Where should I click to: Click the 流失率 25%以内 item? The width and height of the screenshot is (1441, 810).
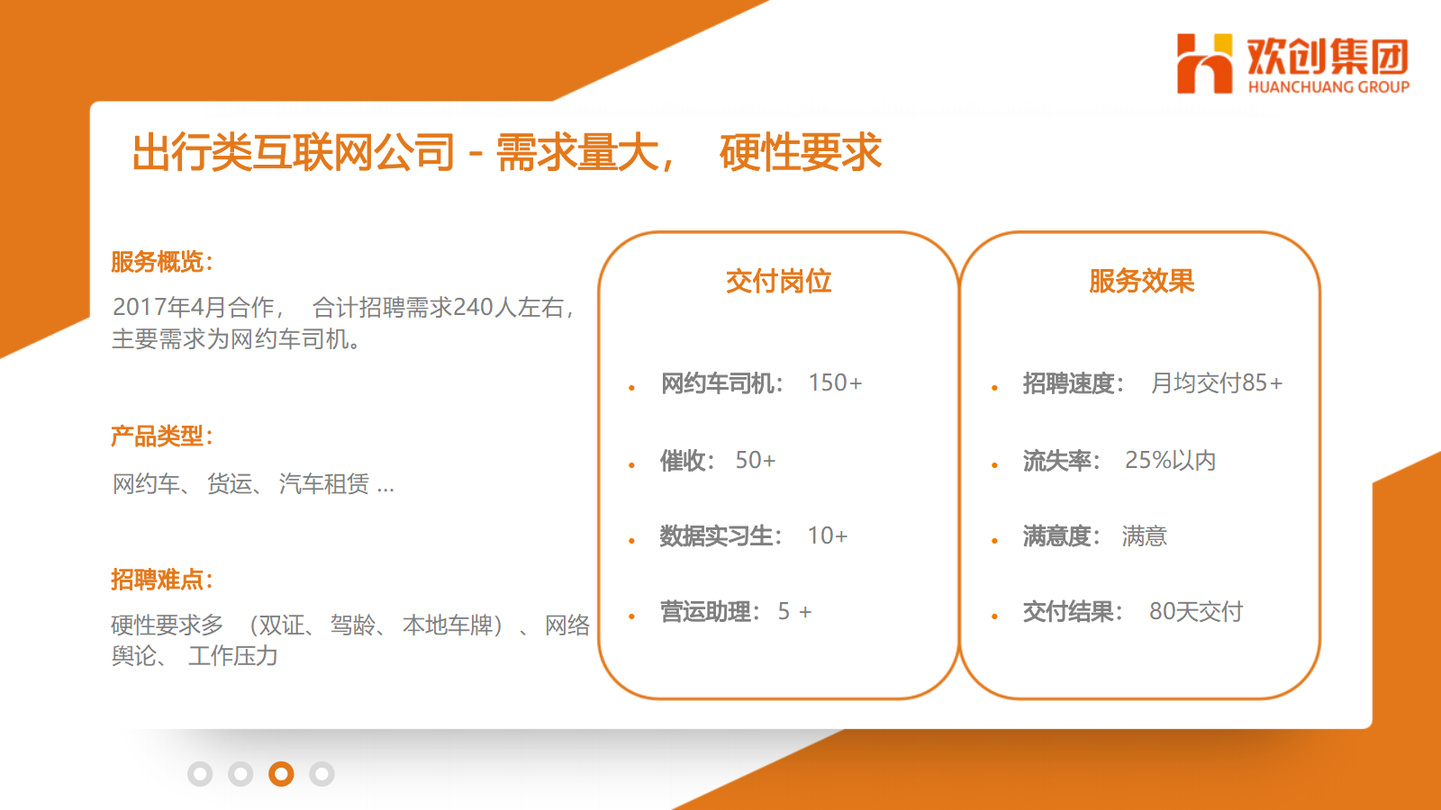[1119, 461]
